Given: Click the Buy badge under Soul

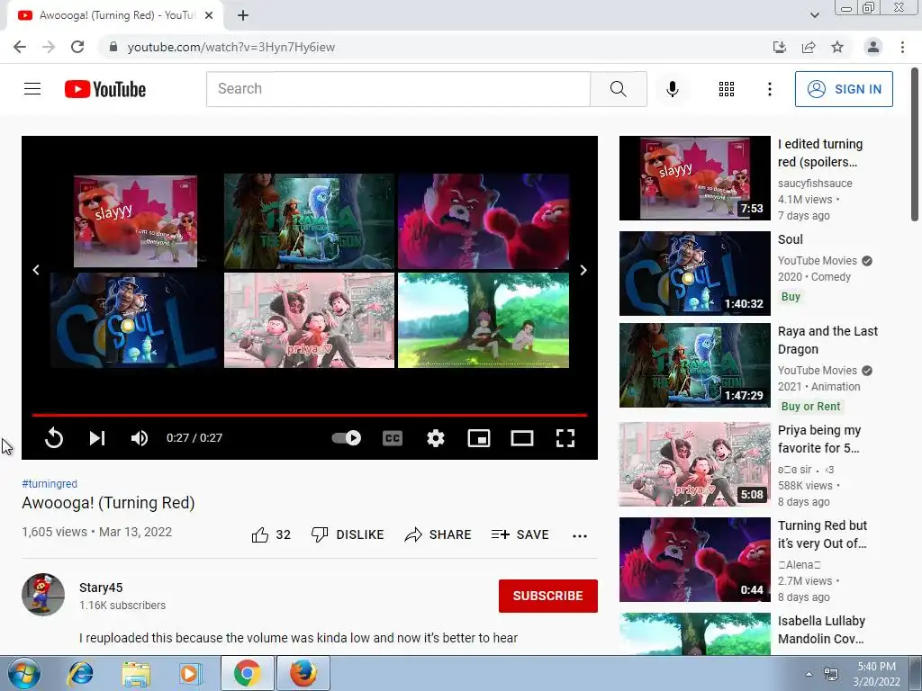Looking at the screenshot, I should click(x=791, y=297).
